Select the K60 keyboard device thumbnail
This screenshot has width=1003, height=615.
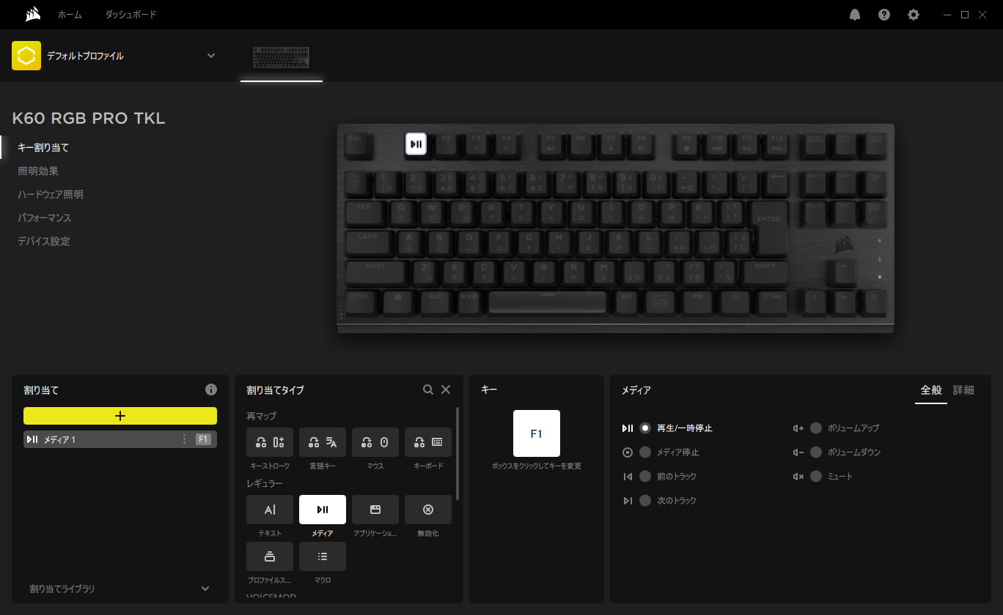click(281, 57)
